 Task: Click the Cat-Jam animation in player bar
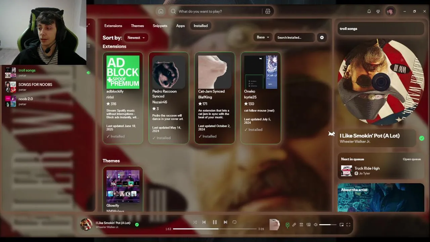pyautogui.click(x=274, y=225)
